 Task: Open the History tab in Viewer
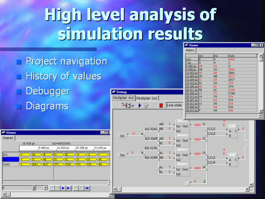tap(190, 50)
